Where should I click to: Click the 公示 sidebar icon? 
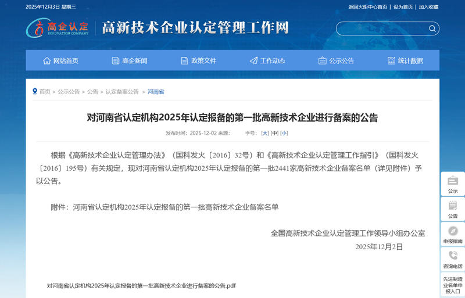453,185
